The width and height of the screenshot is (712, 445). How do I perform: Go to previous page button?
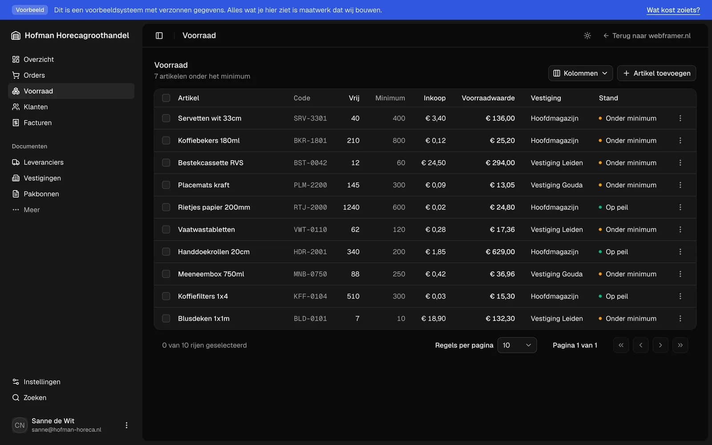click(x=641, y=345)
